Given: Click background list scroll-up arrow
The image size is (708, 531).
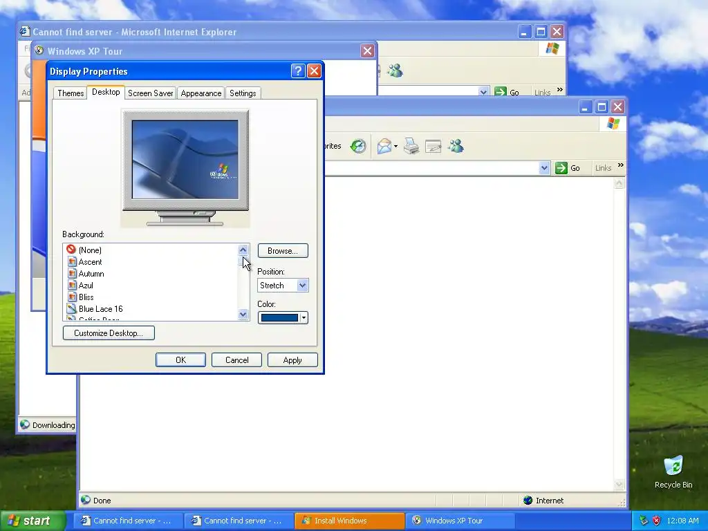Looking at the screenshot, I should point(243,250).
